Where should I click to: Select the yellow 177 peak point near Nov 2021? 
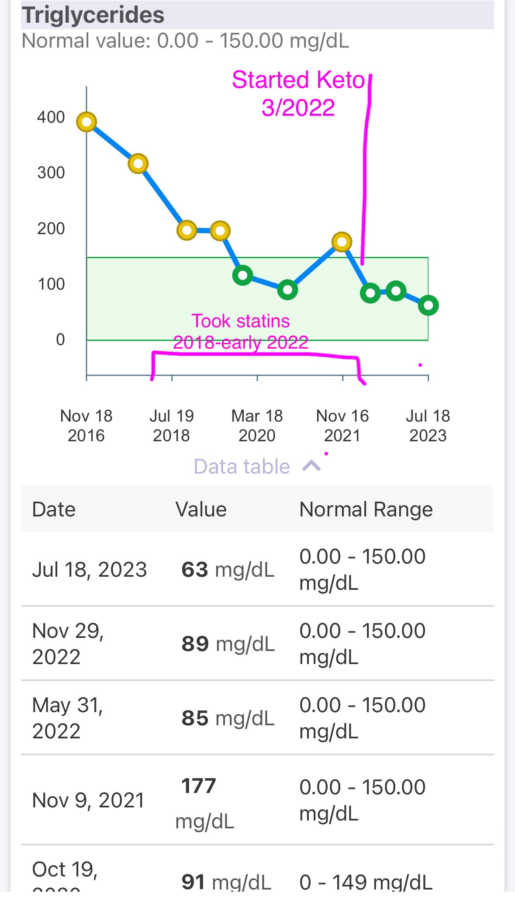point(342,242)
